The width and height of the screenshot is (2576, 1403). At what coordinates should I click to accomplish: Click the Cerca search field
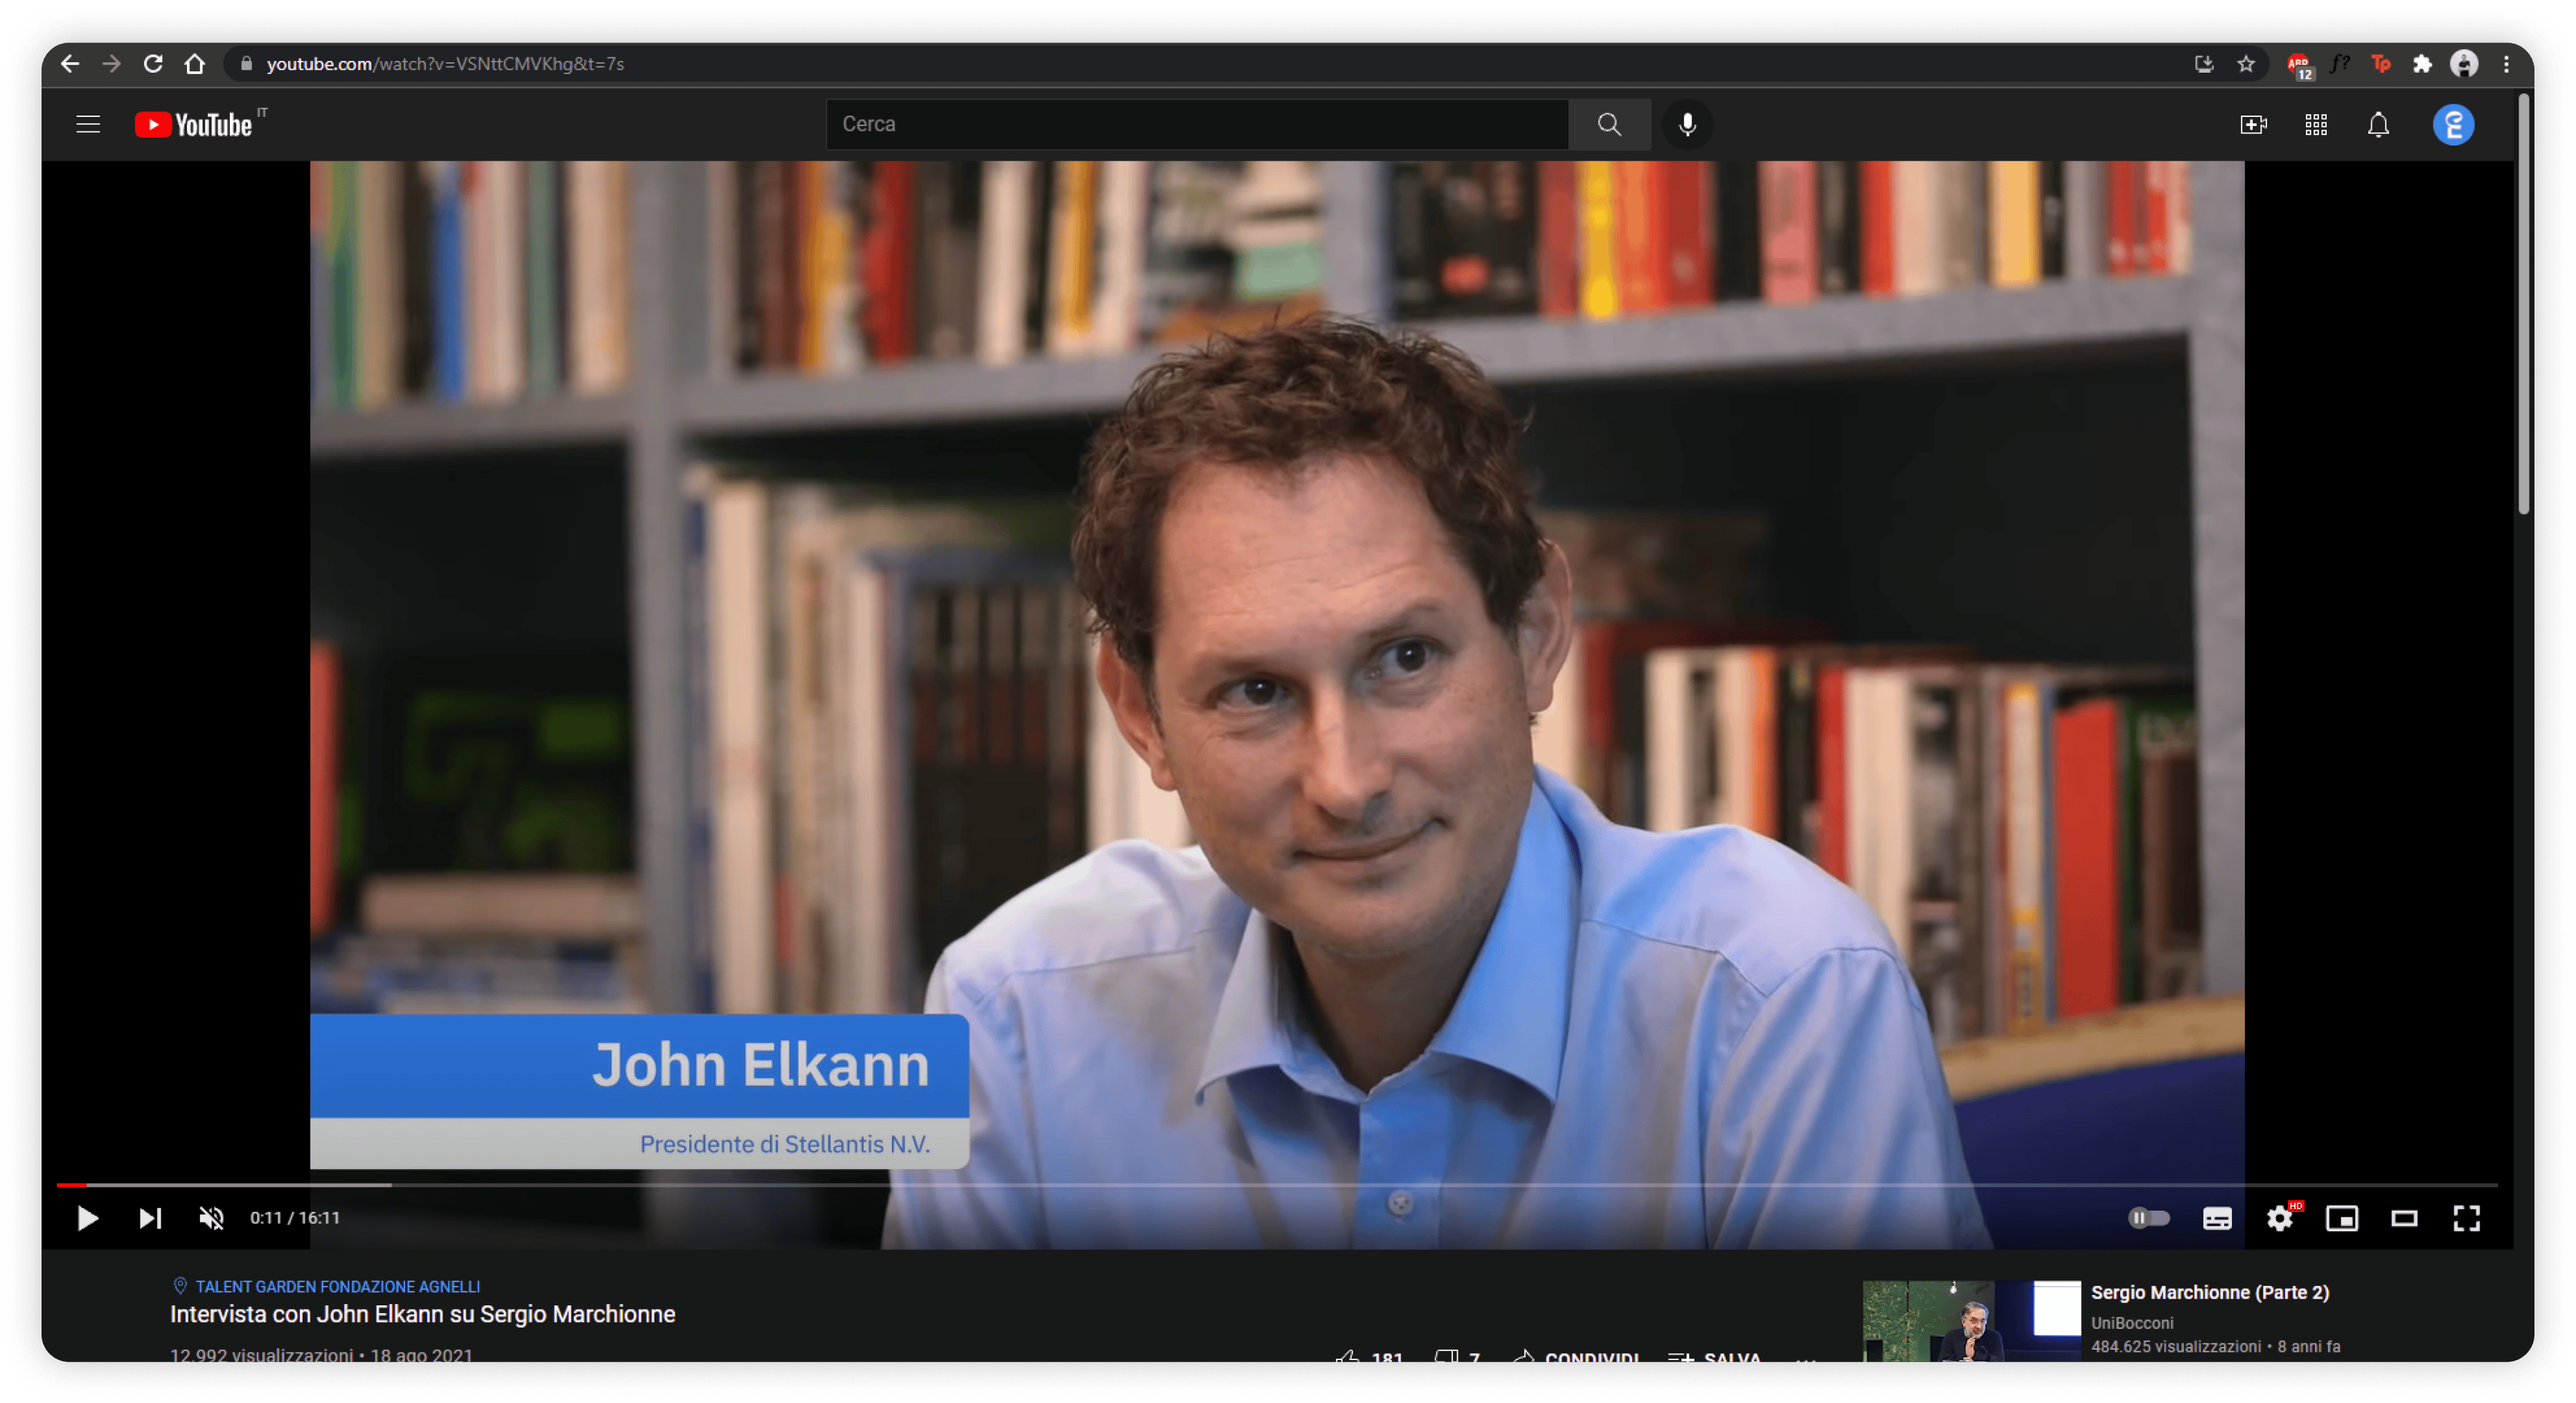1196,124
